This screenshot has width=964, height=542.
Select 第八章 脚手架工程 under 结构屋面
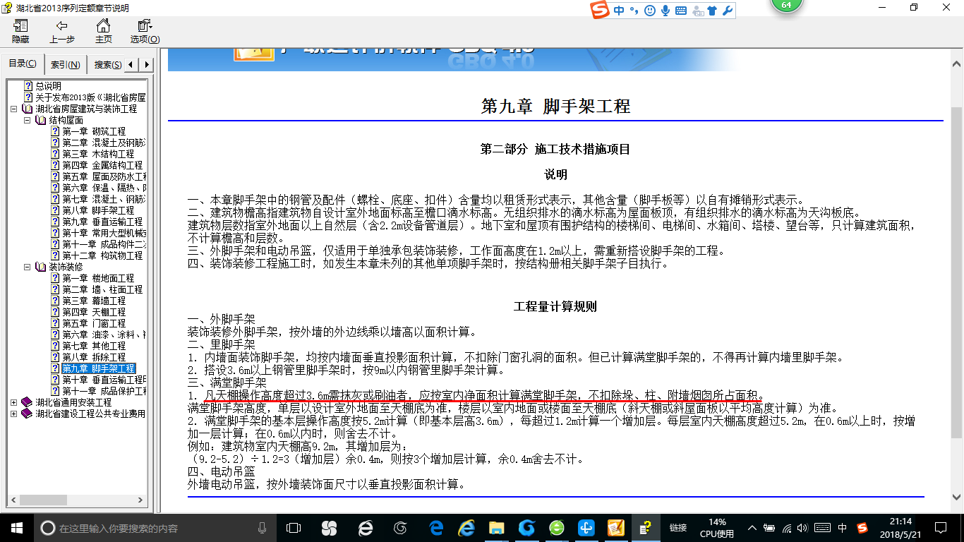(98, 210)
